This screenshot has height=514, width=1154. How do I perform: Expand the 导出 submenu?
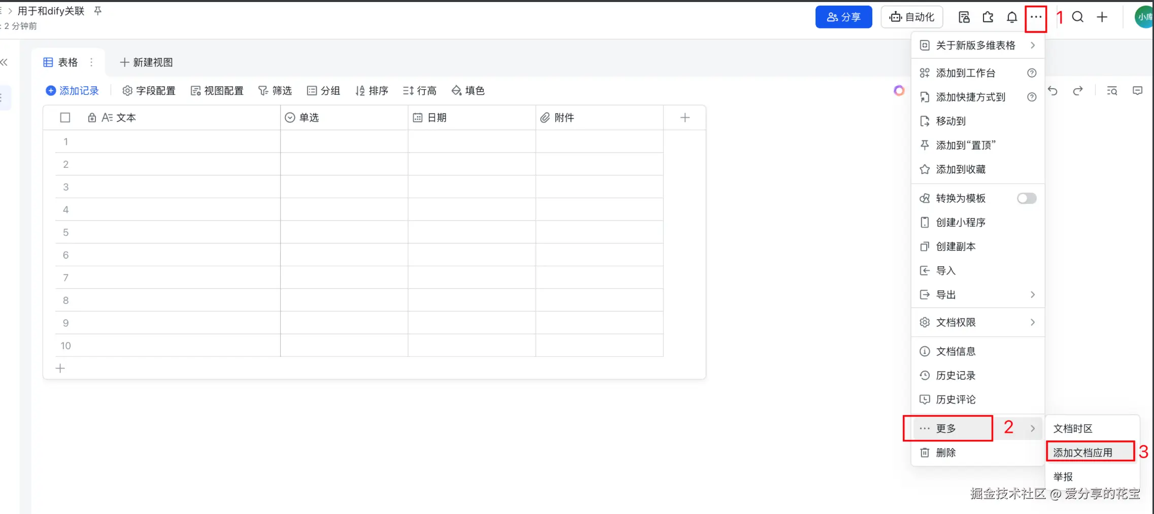pyautogui.click(x=977, y=295)
